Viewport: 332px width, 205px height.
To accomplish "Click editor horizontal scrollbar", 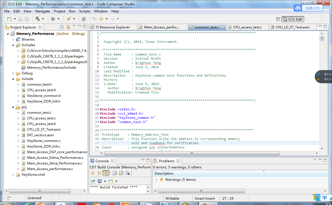I will [192, 153].
